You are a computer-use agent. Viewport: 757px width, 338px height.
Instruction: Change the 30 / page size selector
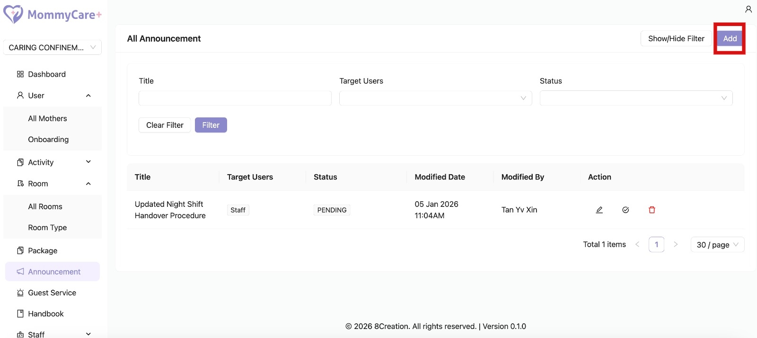pos(717,245)
